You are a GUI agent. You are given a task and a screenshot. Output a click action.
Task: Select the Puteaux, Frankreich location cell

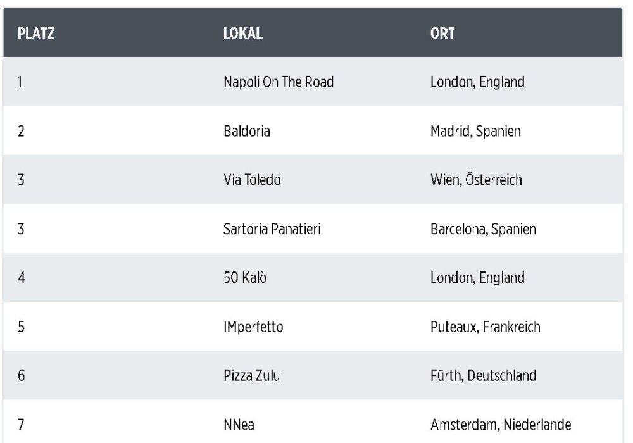click(x=485, y=327)
